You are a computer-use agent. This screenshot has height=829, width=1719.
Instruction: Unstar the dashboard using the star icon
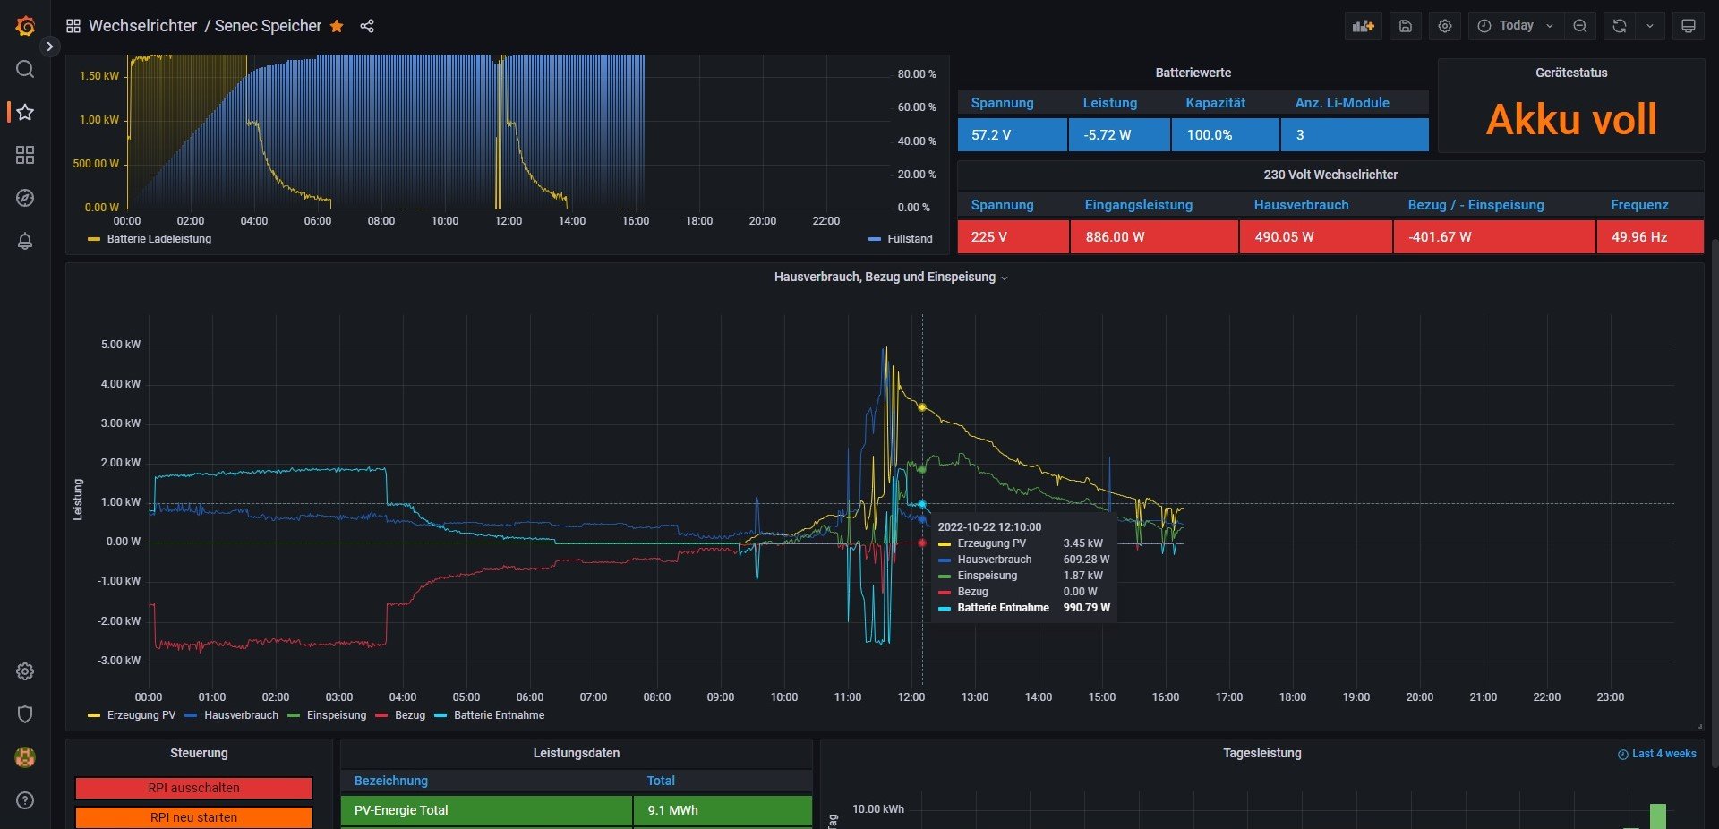click(x=337, y=26)
